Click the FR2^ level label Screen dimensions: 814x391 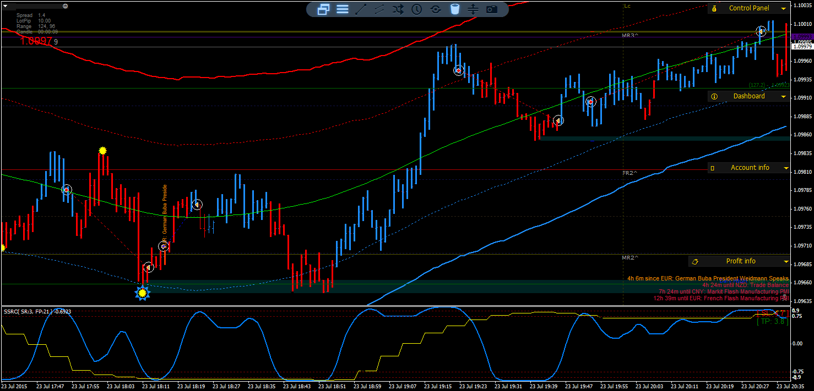[630, 173]
